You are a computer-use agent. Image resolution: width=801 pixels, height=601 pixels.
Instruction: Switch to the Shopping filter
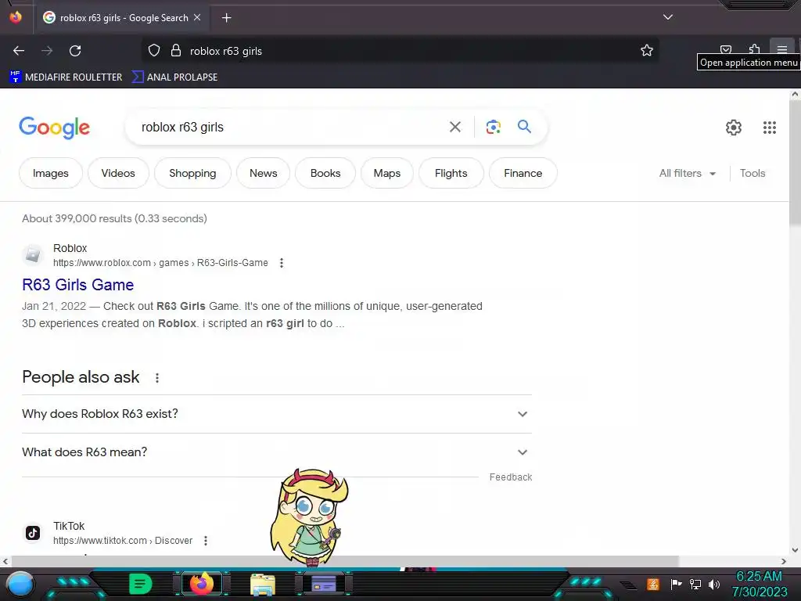coord(192,173)
